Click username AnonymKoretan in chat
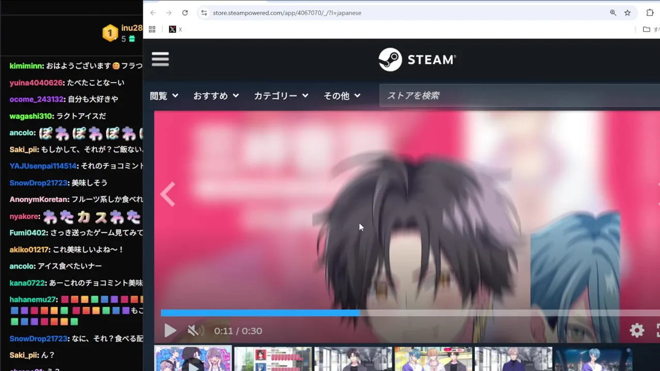This screenshot has width=660, height=371. [x=39, y=199]
